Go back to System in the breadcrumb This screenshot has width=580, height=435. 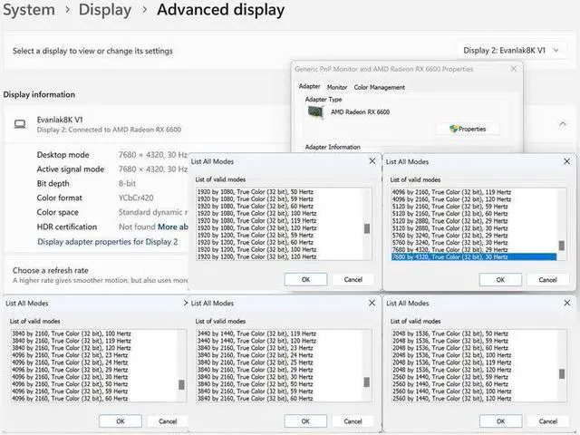coord(29,11)
